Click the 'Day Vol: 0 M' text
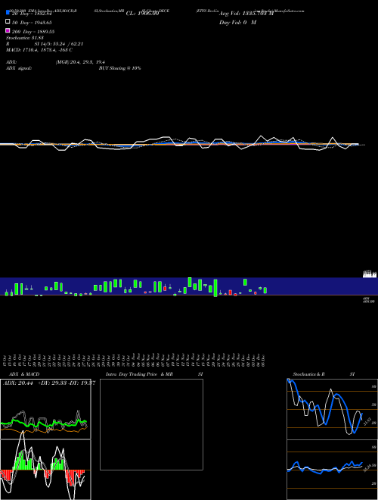378x500 pixels. click(x=237, y=23)
